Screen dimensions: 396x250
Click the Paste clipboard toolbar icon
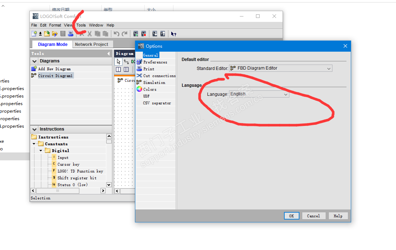(x=106, y=34)
